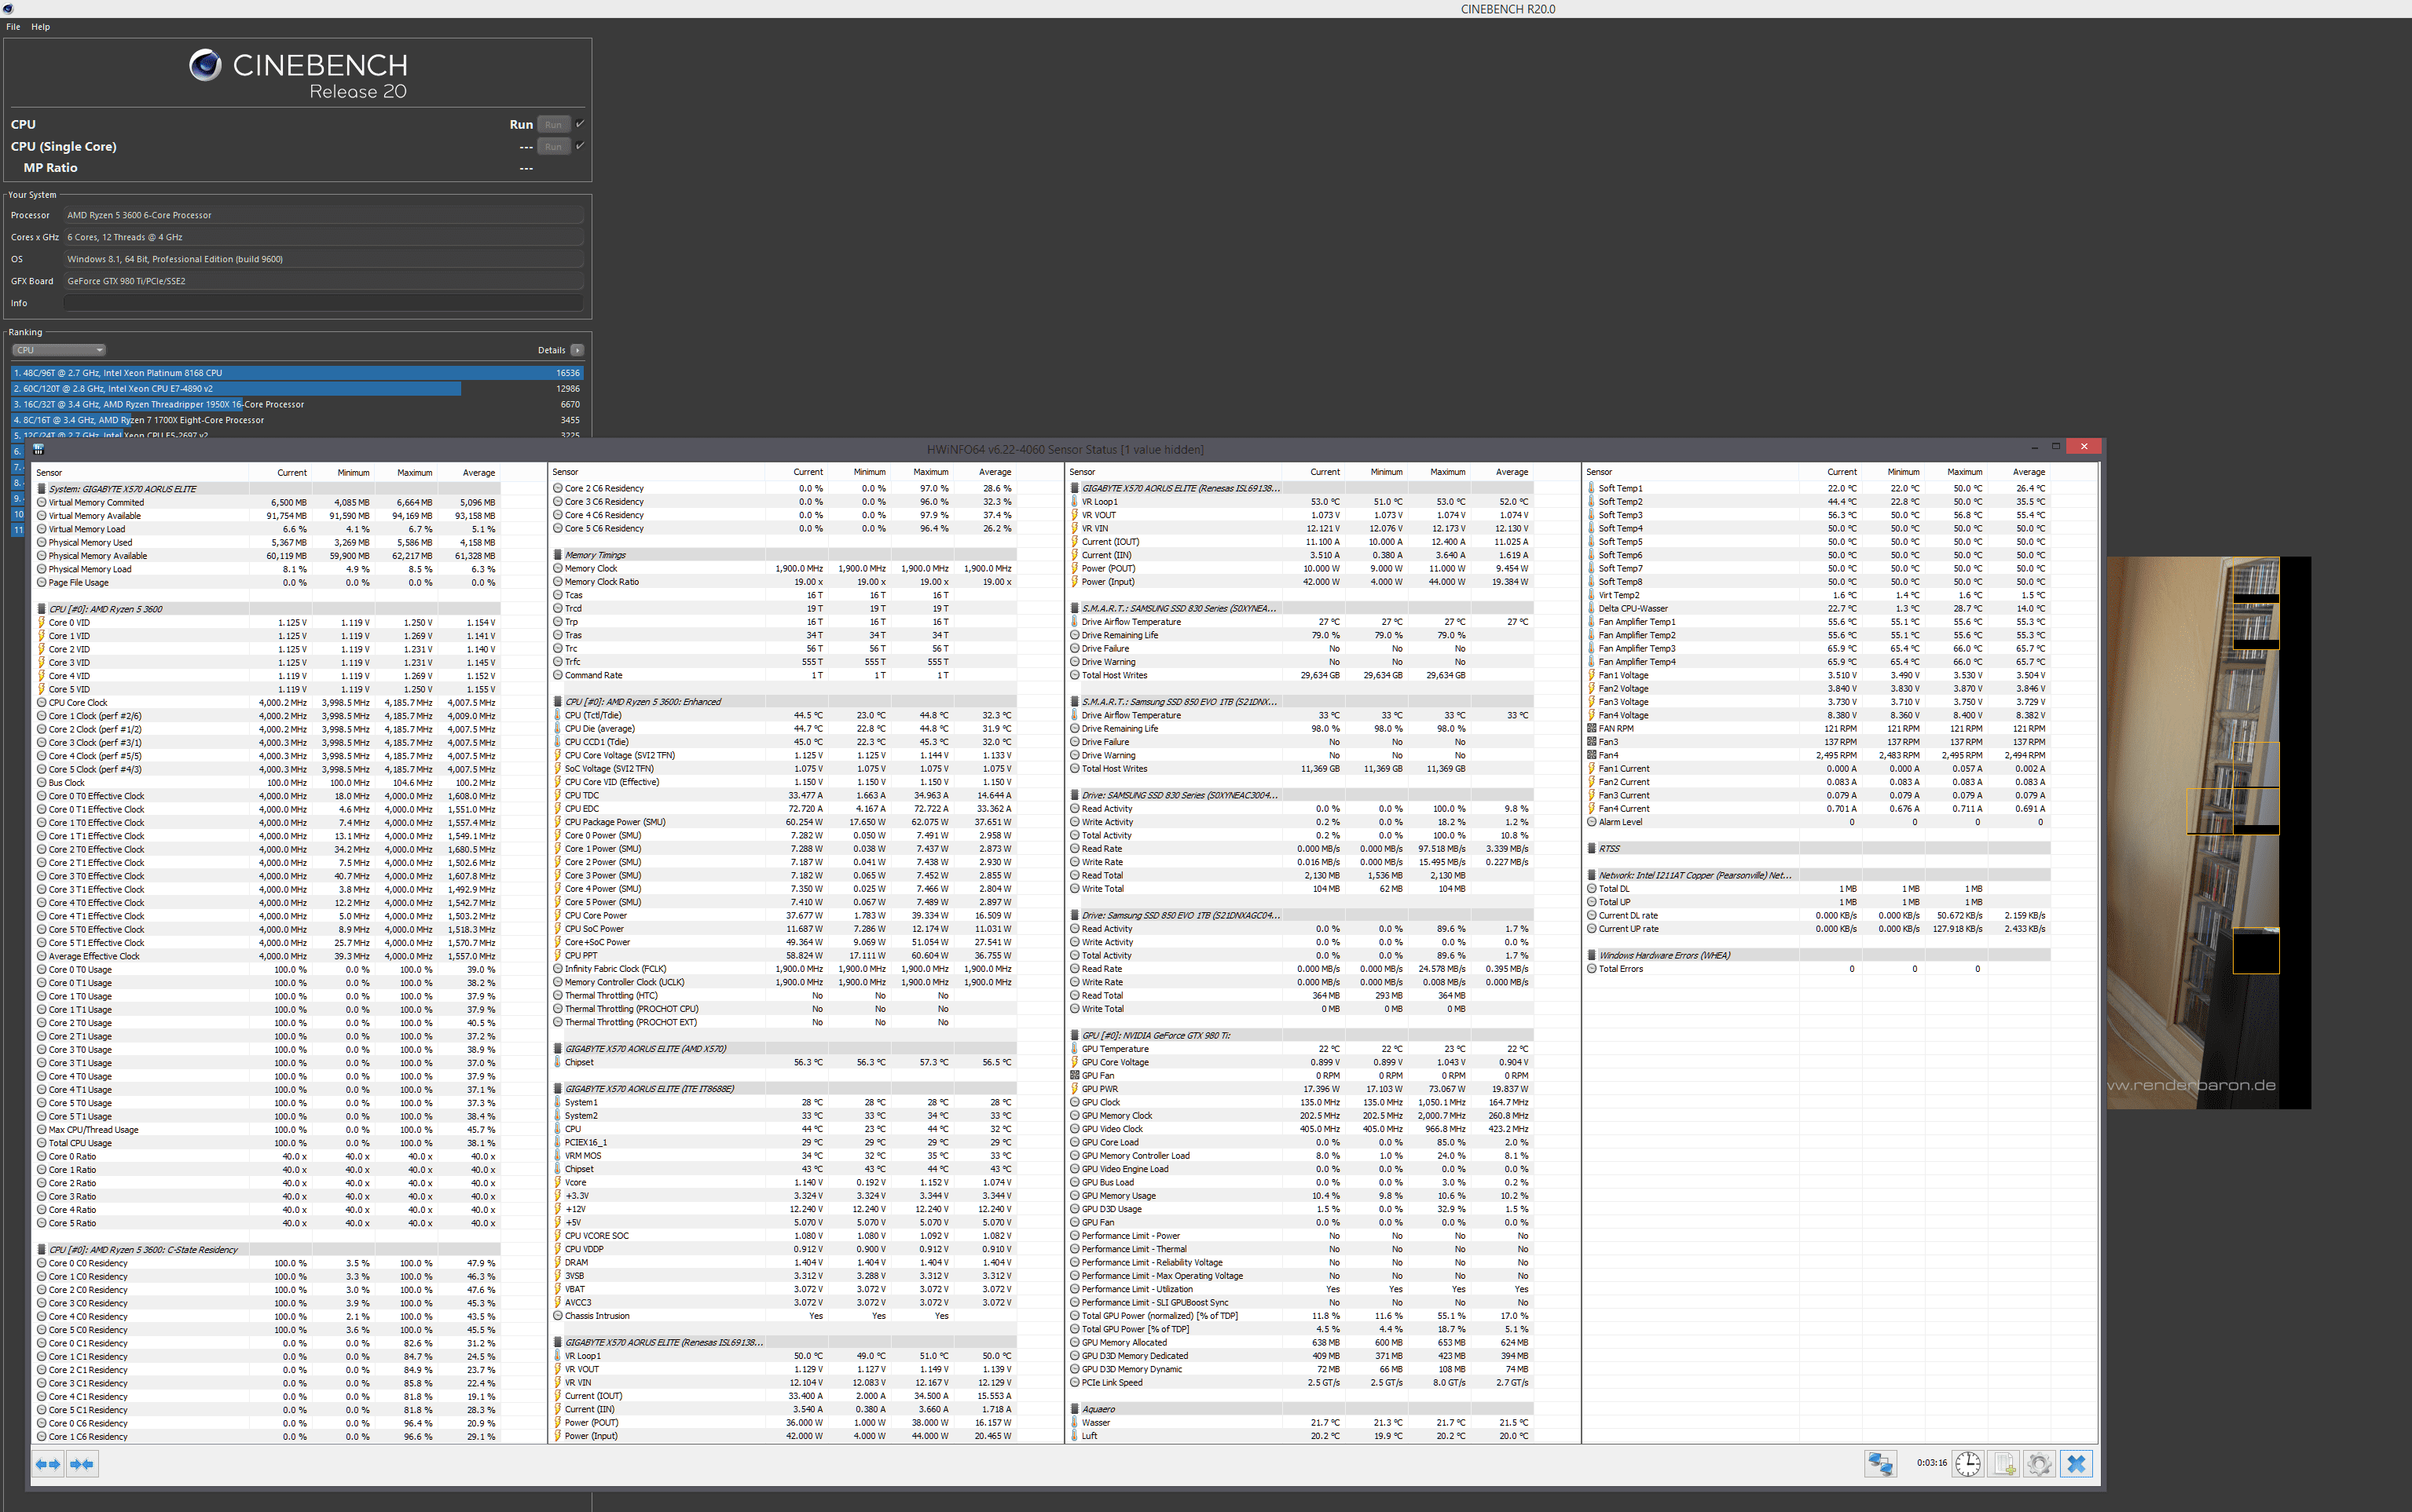This screenshot has width=2412, height=1512.
Task: Click icon beside Windows Hardware Errors (WHEA)
Action: coord(1591,955)
